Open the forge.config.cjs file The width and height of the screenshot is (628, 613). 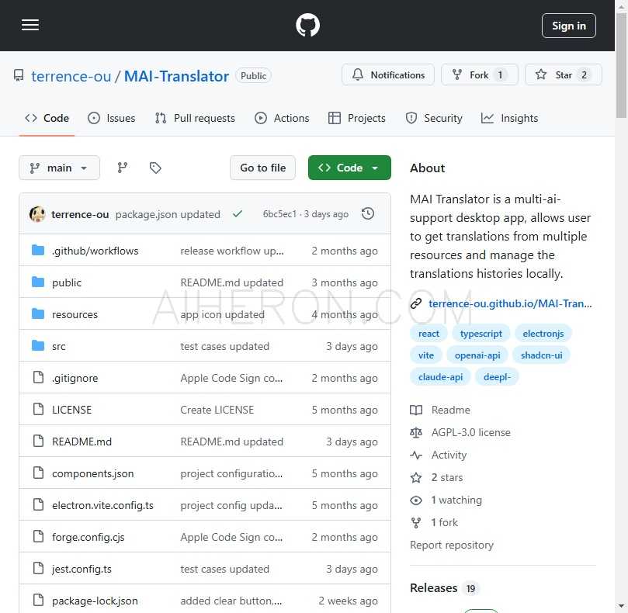[88, 537]
